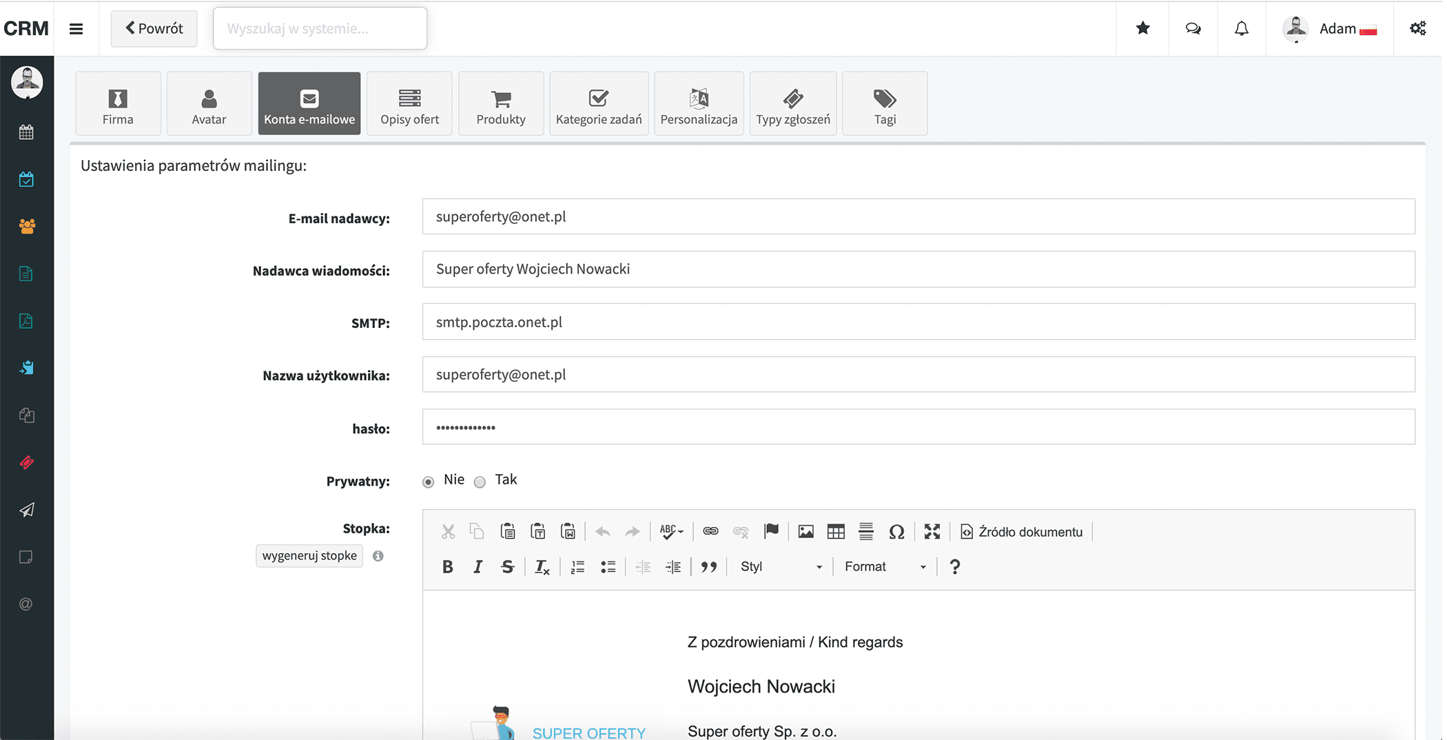Switch to the Produkty tab
The height and width of the screenshot is (740, 1447).
pyautogui.click(x=501, y=103)
